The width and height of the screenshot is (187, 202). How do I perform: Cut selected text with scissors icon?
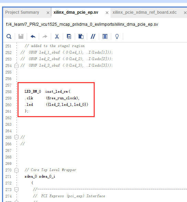(57, 36)
